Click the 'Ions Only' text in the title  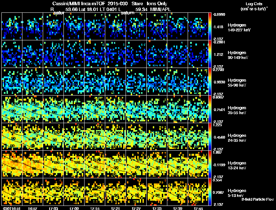157,3
